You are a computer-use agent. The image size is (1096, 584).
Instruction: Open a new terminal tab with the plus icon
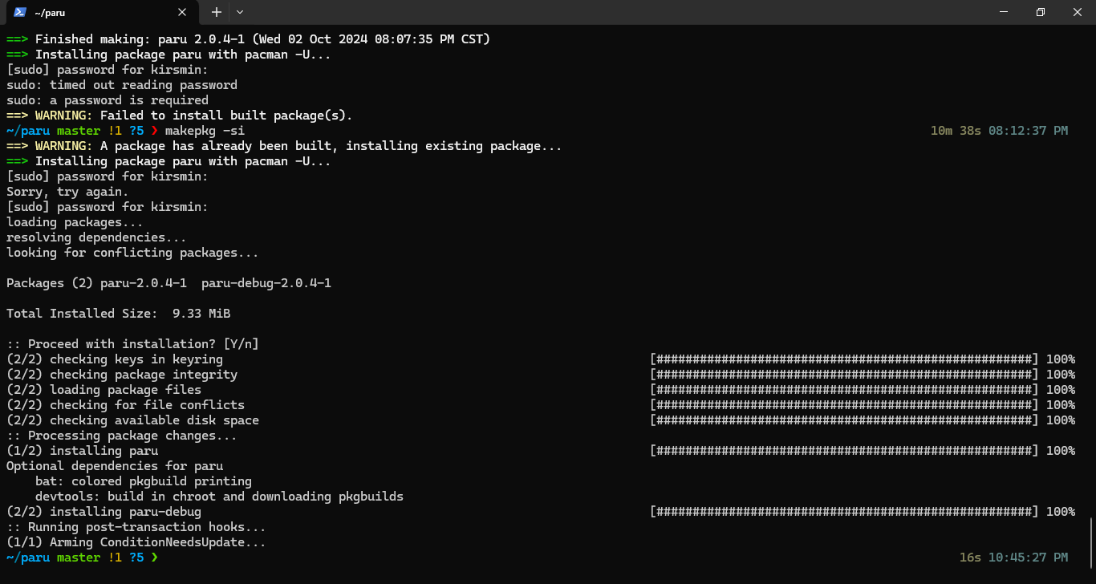[216, 12]
